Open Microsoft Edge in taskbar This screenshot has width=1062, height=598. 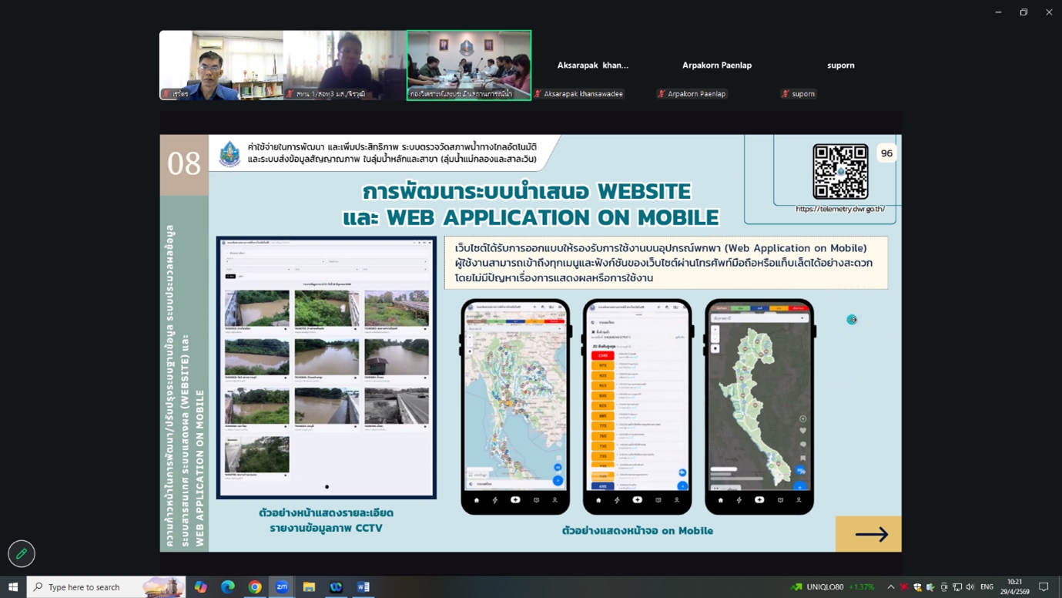[228, 587]
